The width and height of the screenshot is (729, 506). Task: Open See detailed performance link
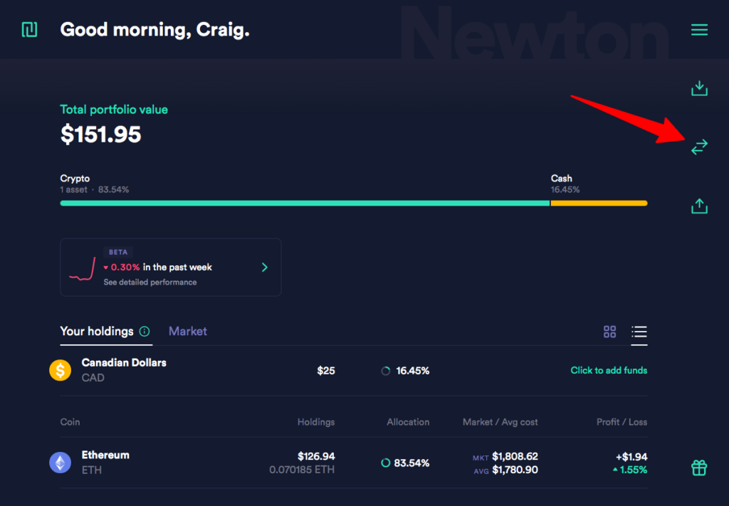(x=150, y=282)
